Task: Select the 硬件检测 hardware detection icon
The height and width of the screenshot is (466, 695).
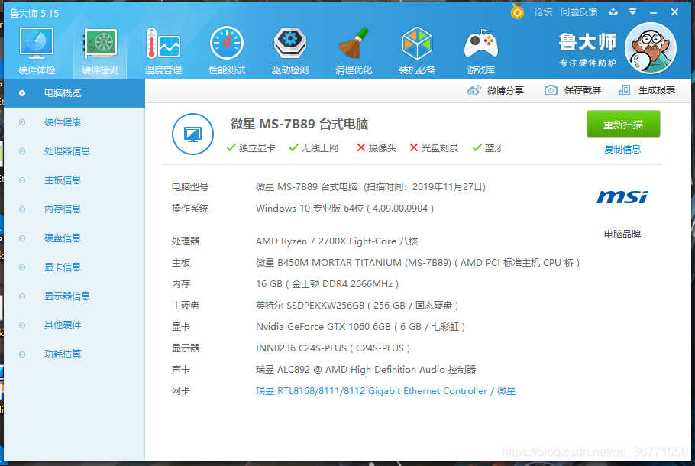Action: click(100, 50)
